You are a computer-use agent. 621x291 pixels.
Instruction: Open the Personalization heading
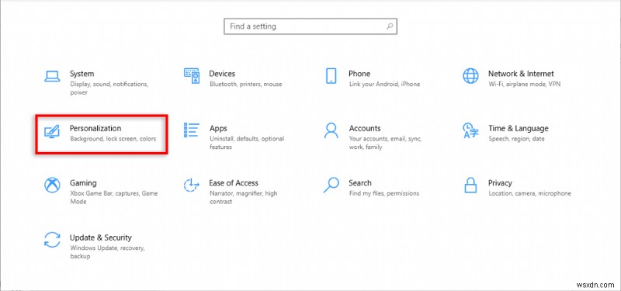[x=95, y=128]
